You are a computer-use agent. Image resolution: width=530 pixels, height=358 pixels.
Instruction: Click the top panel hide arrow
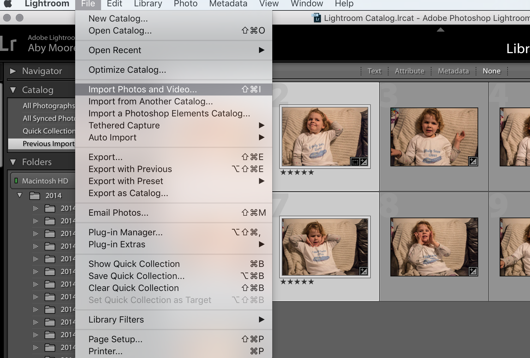[x=441, y=30]
